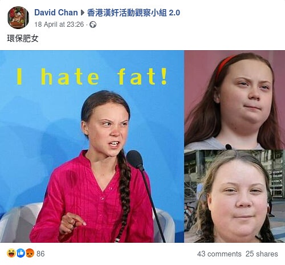
Task: Click the blue Like thumbs-up reaction icon
Action: (21, 253)
